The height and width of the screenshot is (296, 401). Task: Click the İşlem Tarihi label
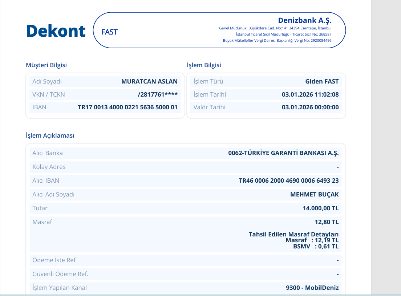click(210, 94)
